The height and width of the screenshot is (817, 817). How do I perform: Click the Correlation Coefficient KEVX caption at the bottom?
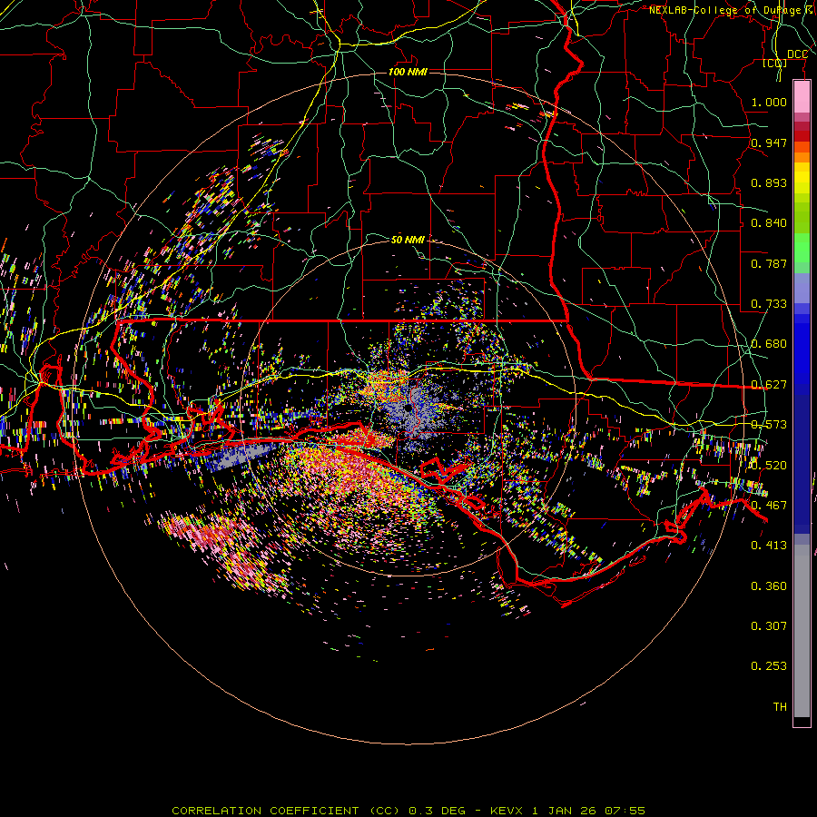point(408,811)
